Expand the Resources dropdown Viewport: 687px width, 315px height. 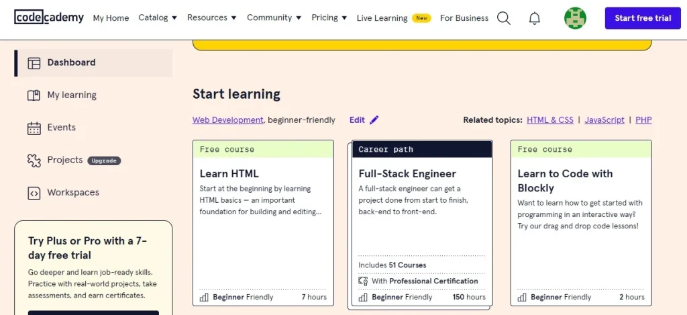click(211, 17)
